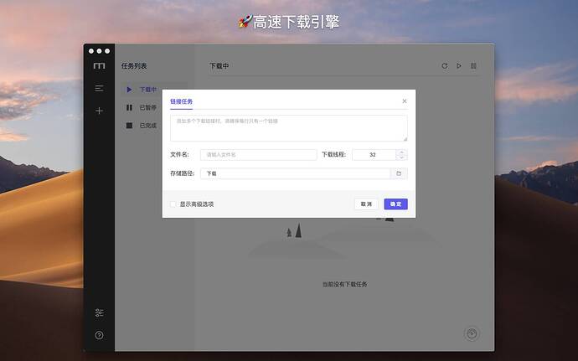
Task: Decrease download threads with the down arrow
Action: [402, 157]
